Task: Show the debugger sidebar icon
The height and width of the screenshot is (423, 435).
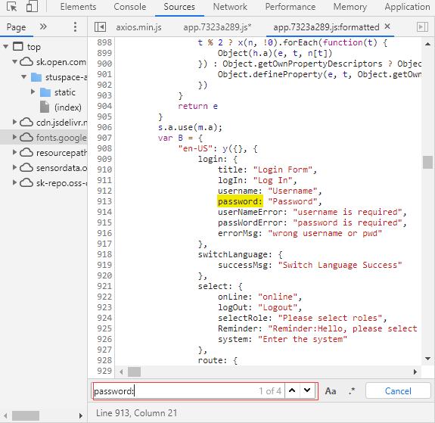Action: (x=422, y=27)
